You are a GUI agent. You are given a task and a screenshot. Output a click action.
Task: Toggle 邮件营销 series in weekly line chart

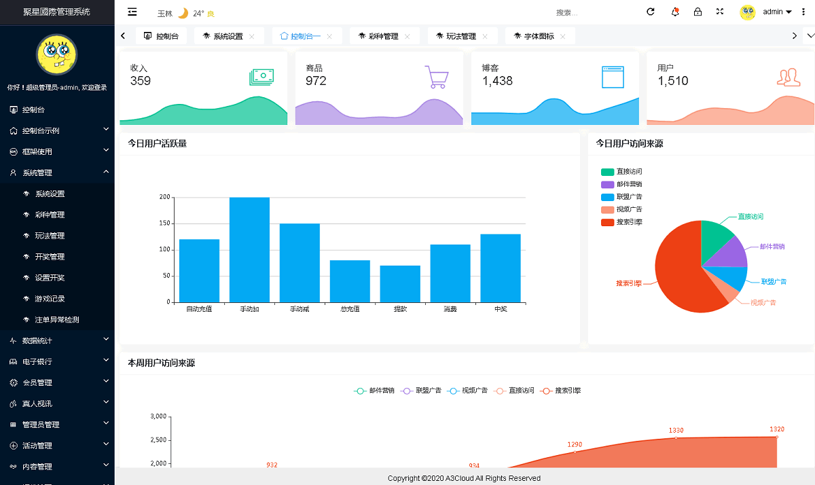[x=374, y=391]
